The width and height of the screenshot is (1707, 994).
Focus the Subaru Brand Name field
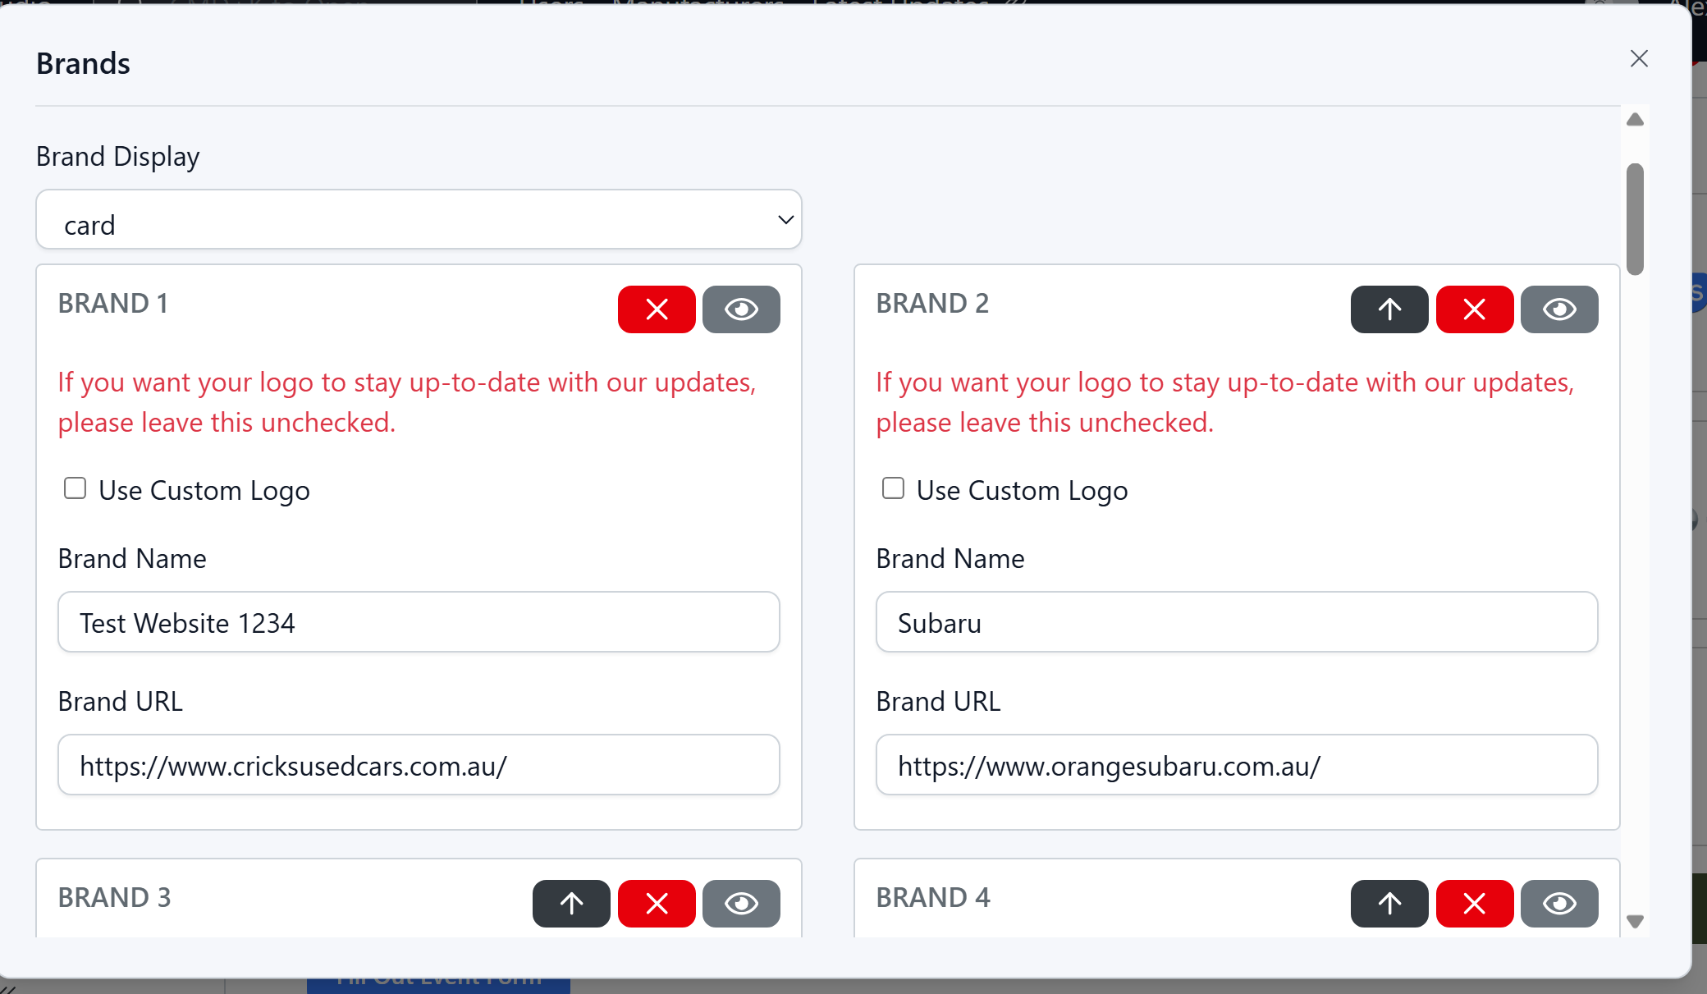[x=1237, y=622]
